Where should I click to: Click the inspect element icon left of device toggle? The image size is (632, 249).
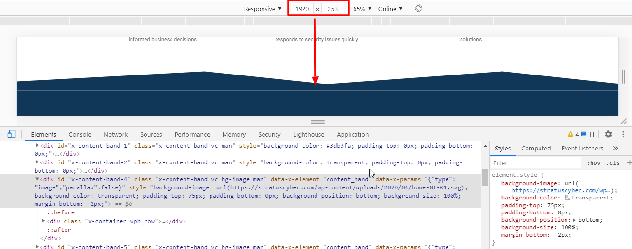coord(0,134)
